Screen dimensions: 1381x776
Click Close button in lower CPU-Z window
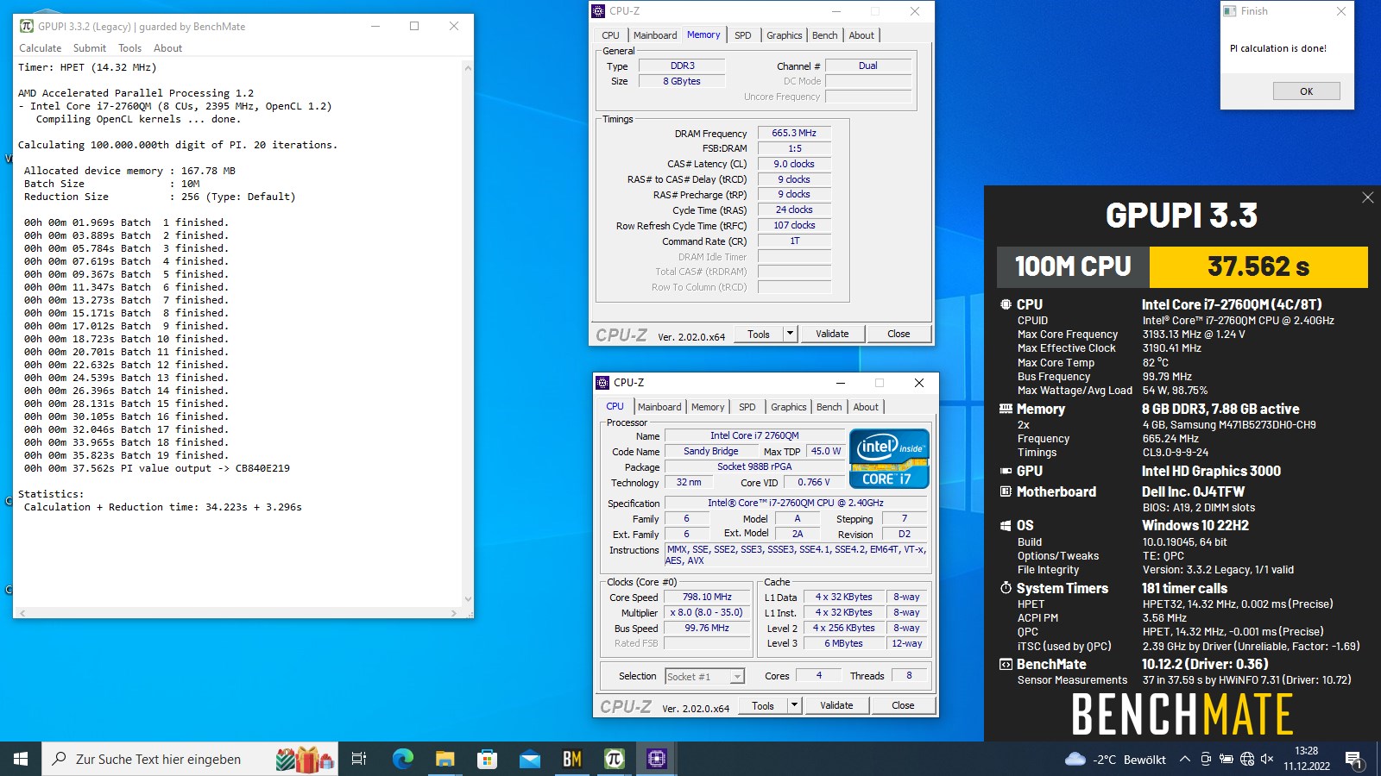click(903, 705)
